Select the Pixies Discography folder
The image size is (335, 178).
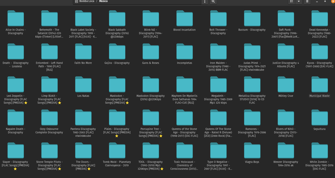click(117, 118)
